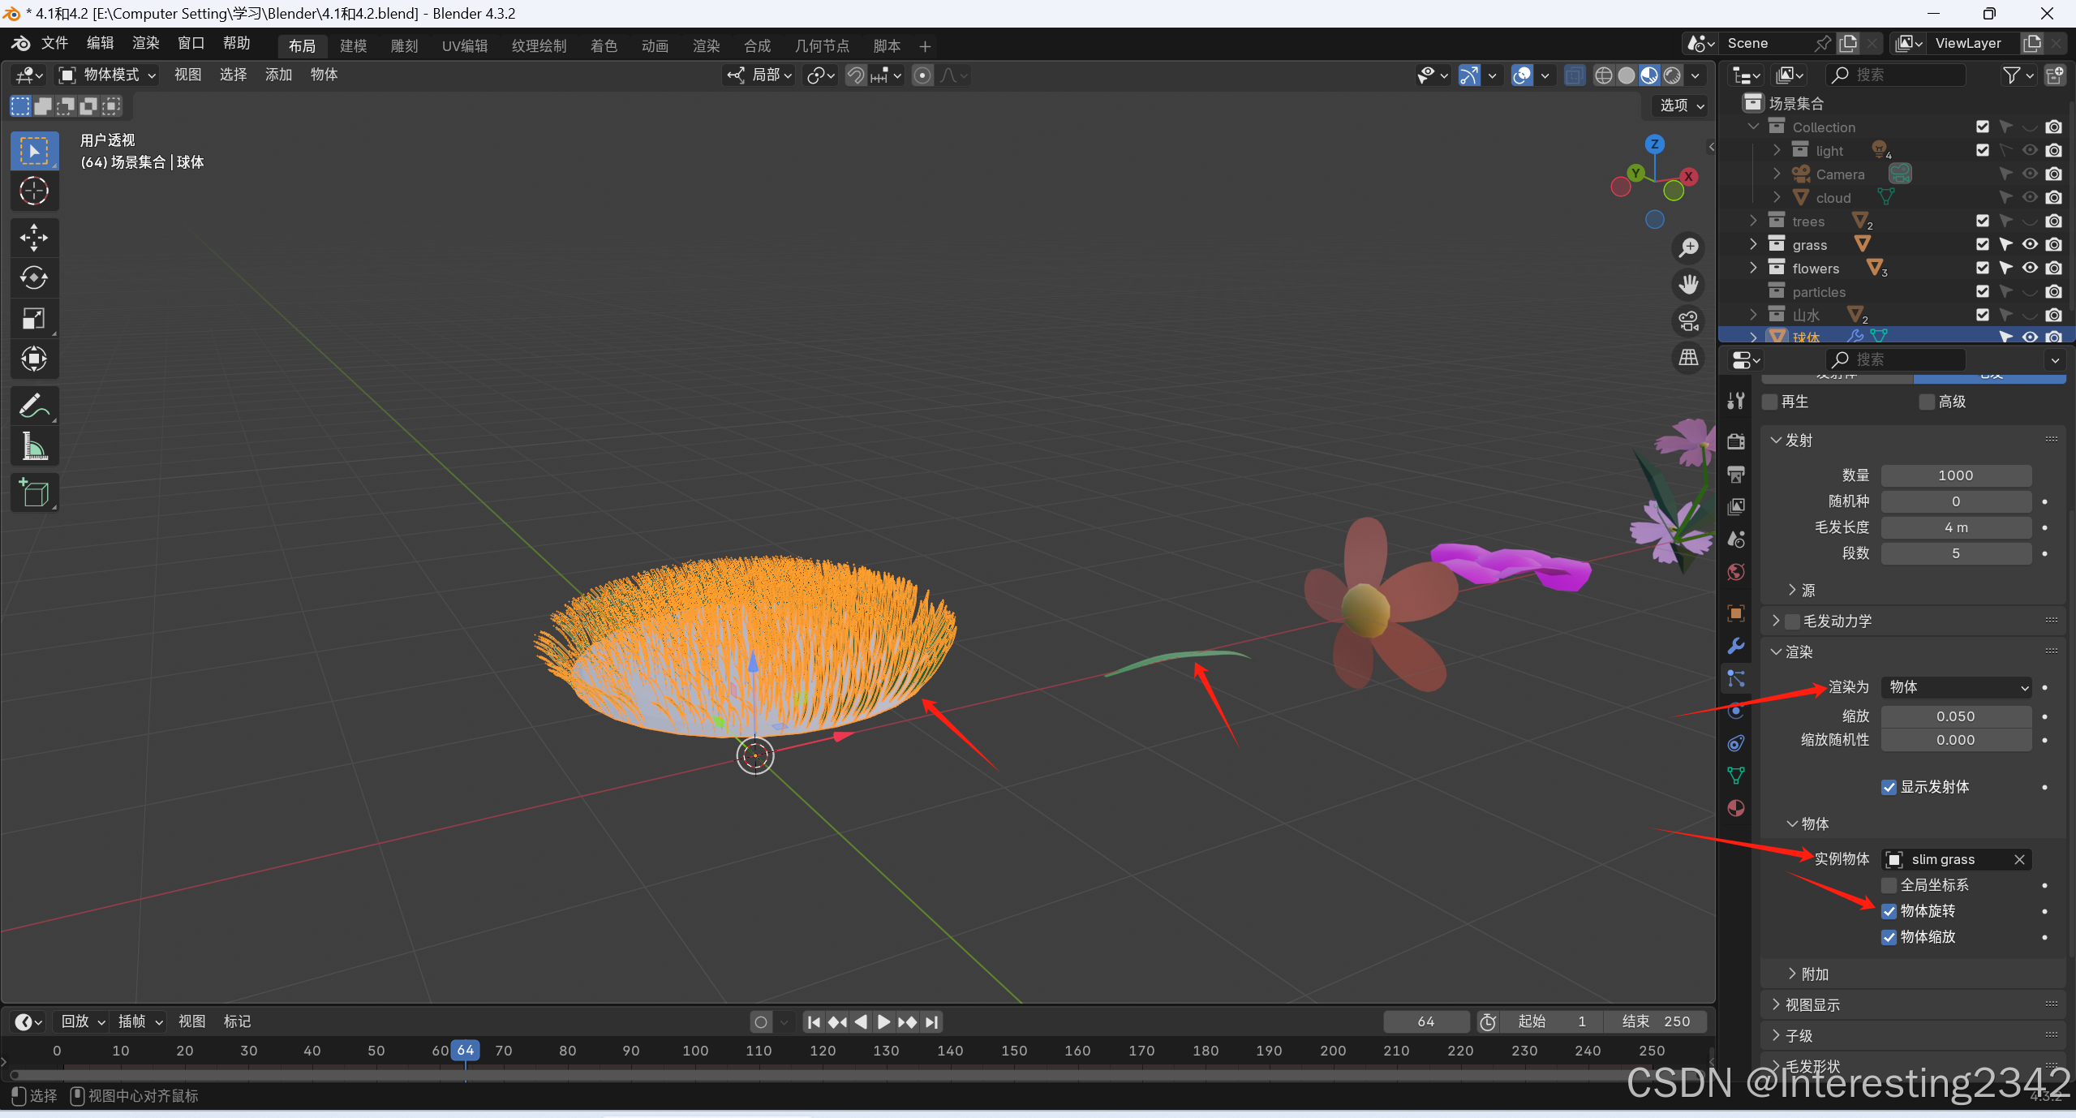Select the Measure tool

coord(34,446)
